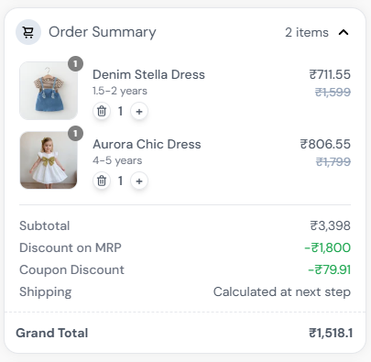
Task: Collapse the order summary with the chevron
Action: tap(344, 32)
